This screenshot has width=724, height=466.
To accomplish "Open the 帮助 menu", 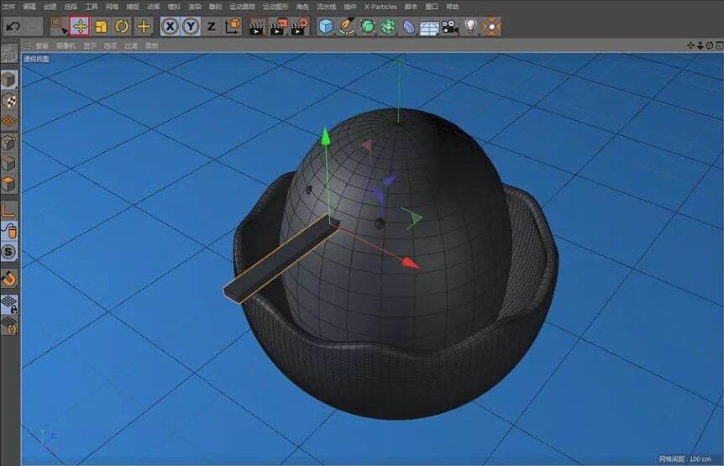I will pos(453,7).
